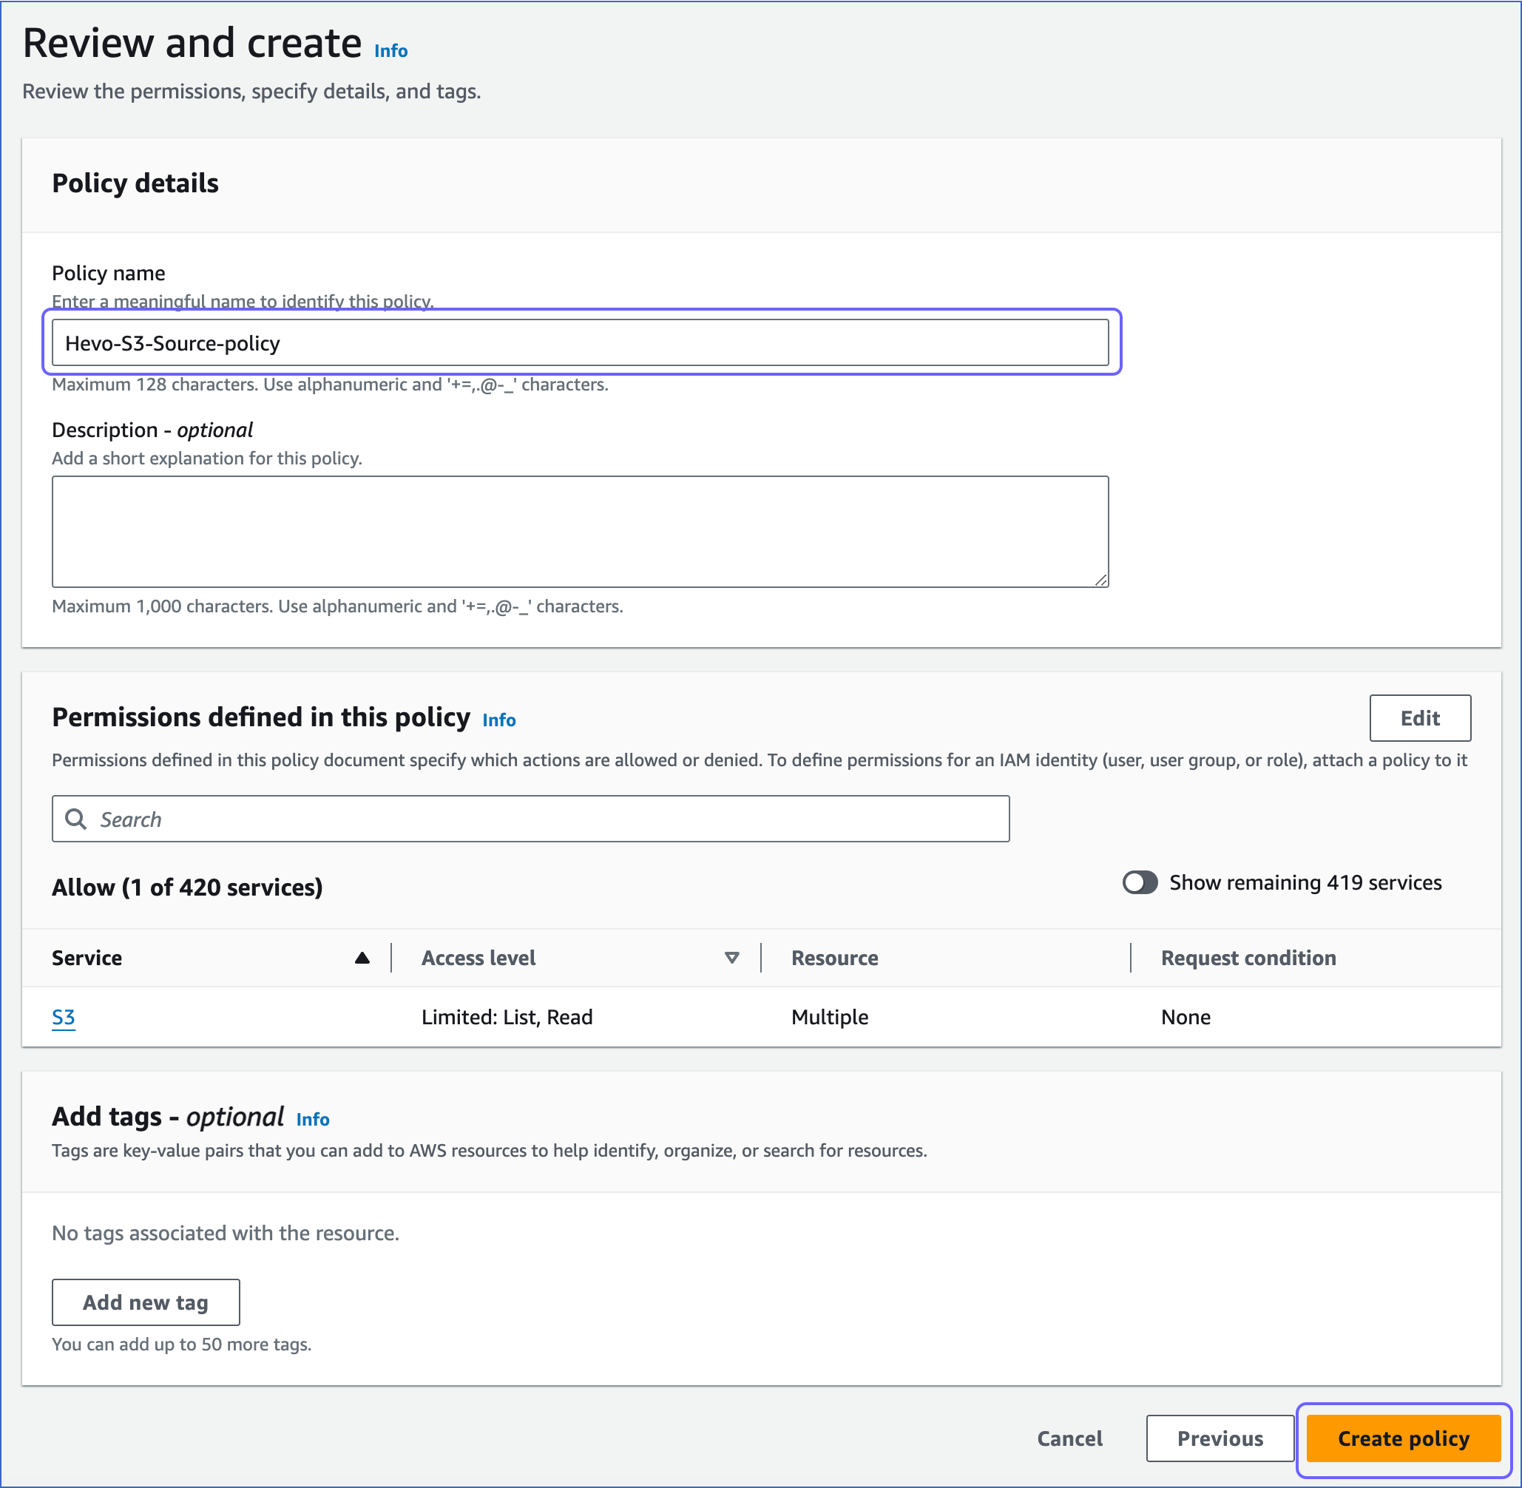Click the Cancel button
Screen dimensions: 1522x1488
pos(1069,1438)
